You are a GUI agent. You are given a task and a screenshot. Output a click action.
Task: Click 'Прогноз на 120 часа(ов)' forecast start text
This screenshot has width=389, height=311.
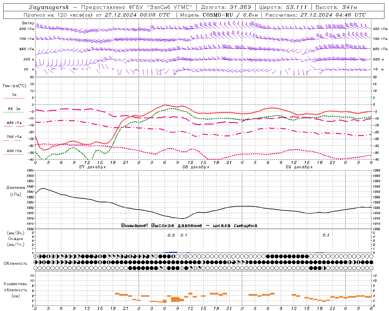(58, 15)
